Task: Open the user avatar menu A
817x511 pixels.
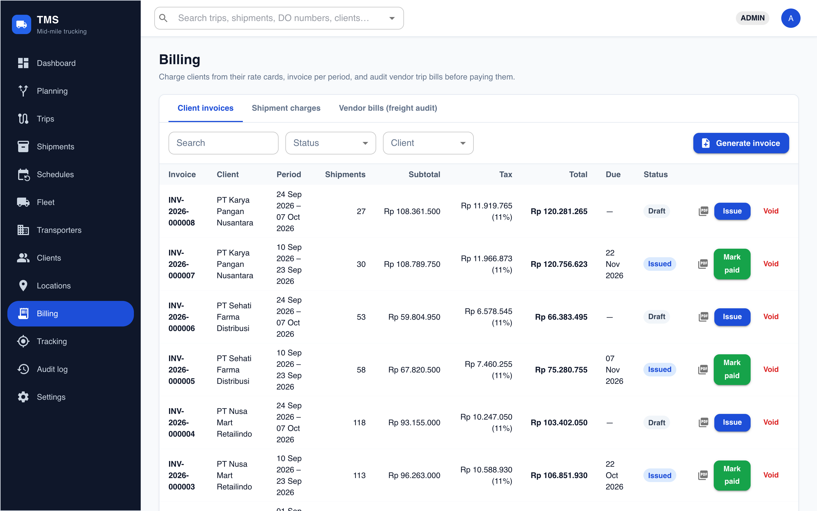Action: [x=790, y=18]
